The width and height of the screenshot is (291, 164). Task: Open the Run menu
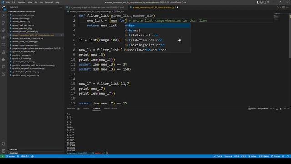[41, 2]
